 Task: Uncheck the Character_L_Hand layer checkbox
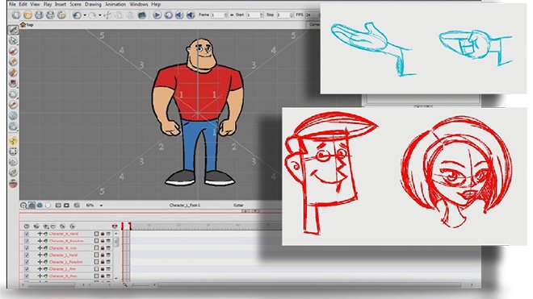tap(27, 255)
